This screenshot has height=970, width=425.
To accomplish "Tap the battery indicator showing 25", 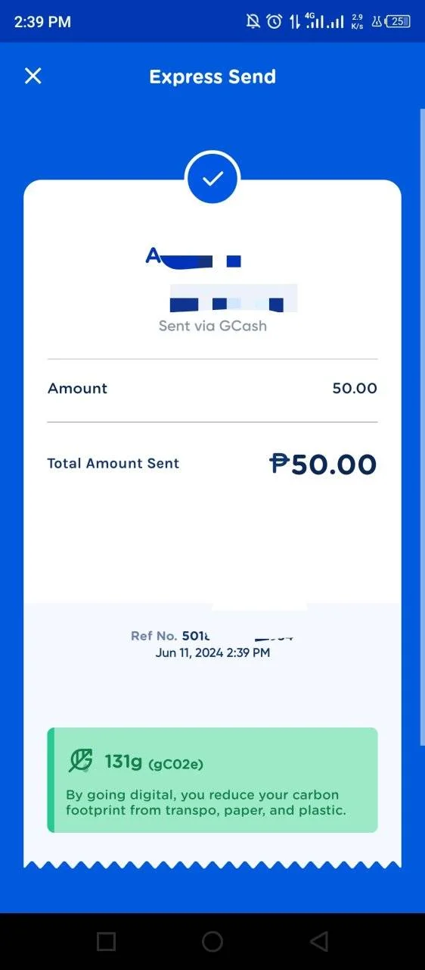I will (x=399, y=21).
